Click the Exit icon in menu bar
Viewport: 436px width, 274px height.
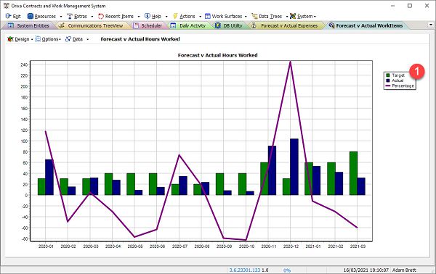(x=8, y=16)
